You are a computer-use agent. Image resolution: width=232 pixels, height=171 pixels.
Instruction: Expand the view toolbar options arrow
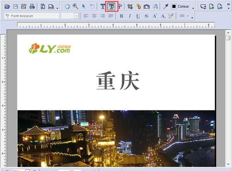pyautogui.click(x=57, y=8)
